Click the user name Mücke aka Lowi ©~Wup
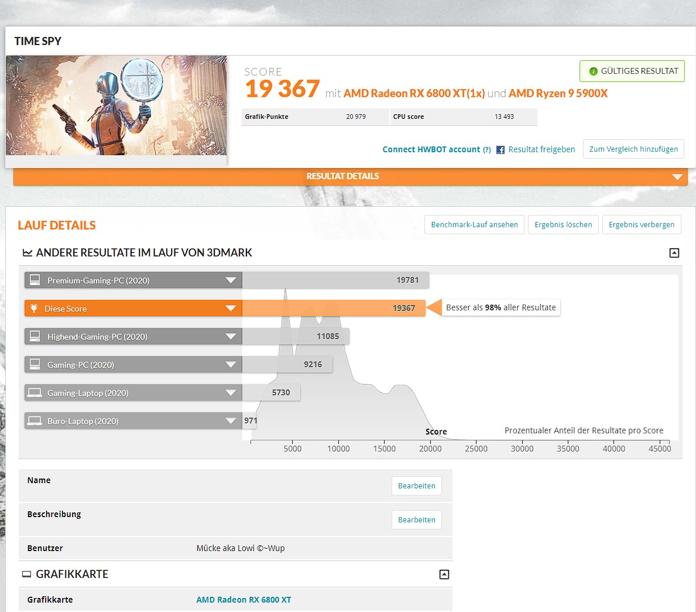The width and height of the screenshot is (696, 612). point(241,548)
